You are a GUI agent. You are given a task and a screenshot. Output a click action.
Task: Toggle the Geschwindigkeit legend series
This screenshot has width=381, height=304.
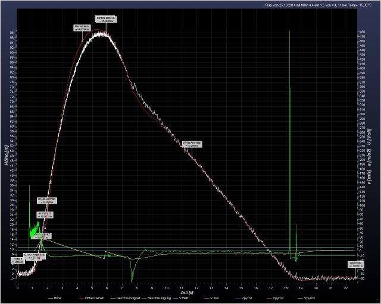click(x=129, y=297)
